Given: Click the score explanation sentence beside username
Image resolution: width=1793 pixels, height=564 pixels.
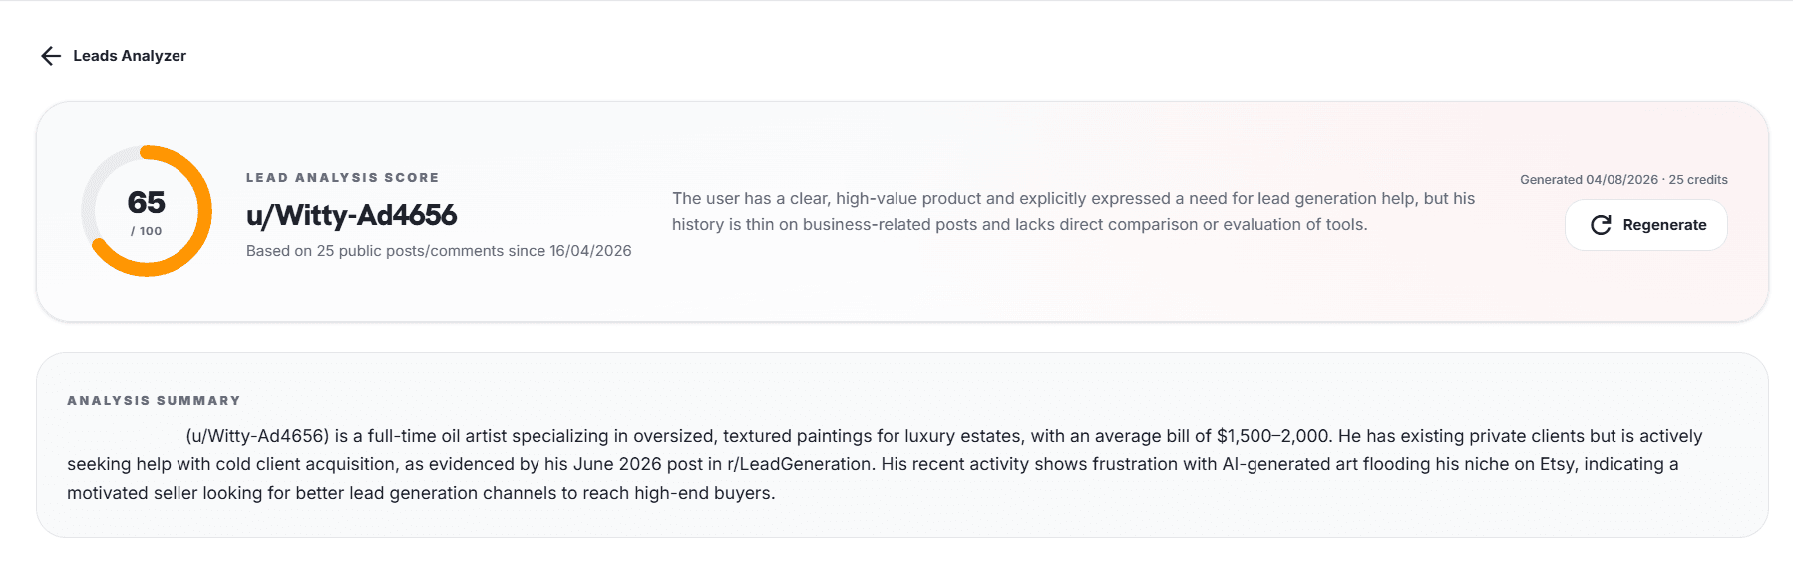Looking at the screenshot, I should point(1073,212).
